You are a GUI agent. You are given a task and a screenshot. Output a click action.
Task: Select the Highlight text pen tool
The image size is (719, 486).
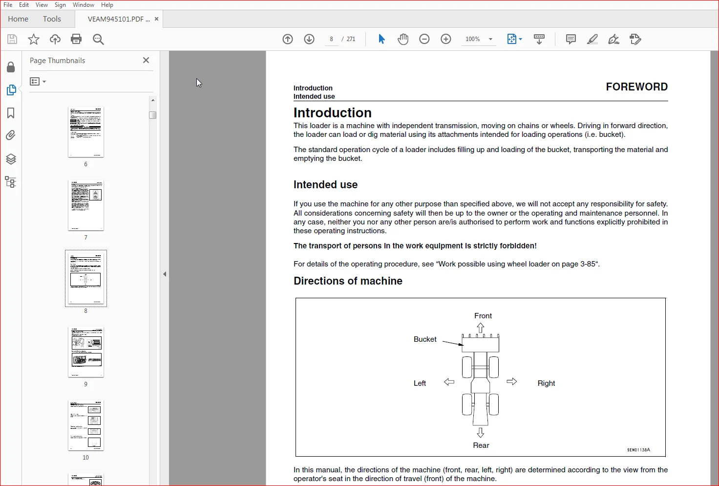pyautogui.click(x=592, y=39)
